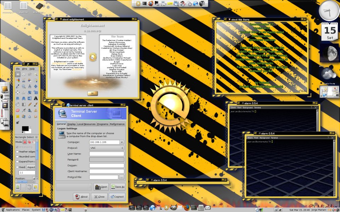Select the Bucket Fill tool
Screen dimensions: 340x212
18,105
